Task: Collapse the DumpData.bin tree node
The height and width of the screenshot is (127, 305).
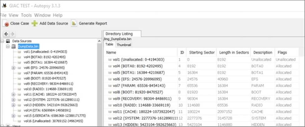Action: click(x=8, y=46)
